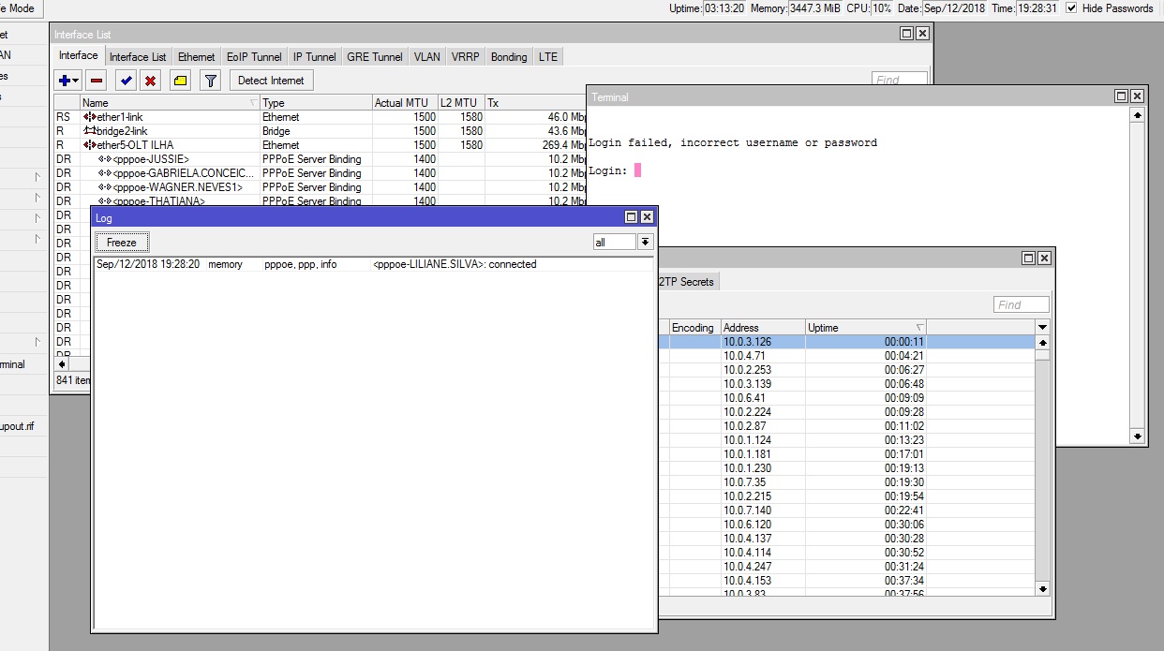Select the ether1-link interface row
Image resolution: width=1164 pixels, height=651 pixels.
[119, 117]
